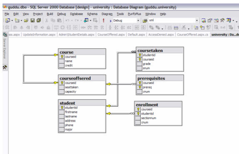Image resolution: width=239 pixels, height=154 pixels.
Task: Click the Save All icon
Action: [39, 20]
